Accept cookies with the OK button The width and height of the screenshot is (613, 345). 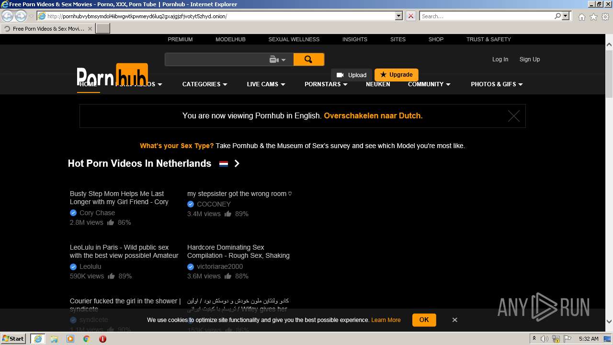tap(424, 320)
